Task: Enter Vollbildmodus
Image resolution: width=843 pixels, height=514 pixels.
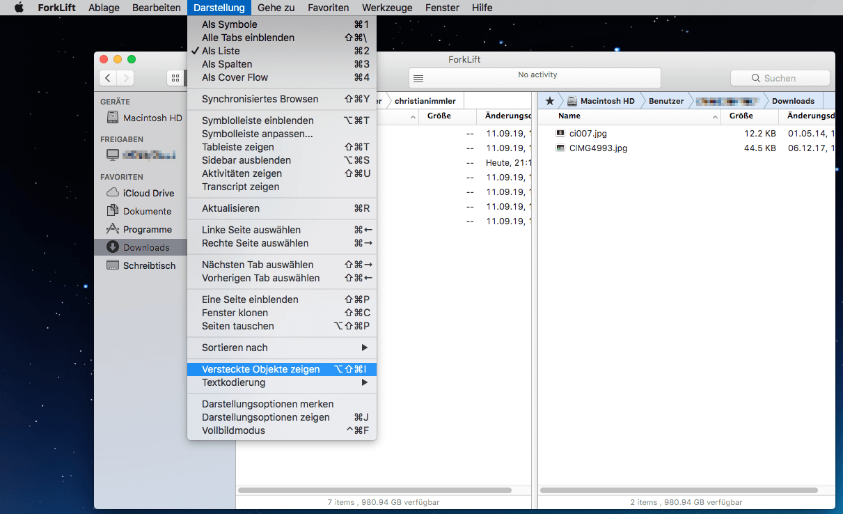Action: pos(282,430)
